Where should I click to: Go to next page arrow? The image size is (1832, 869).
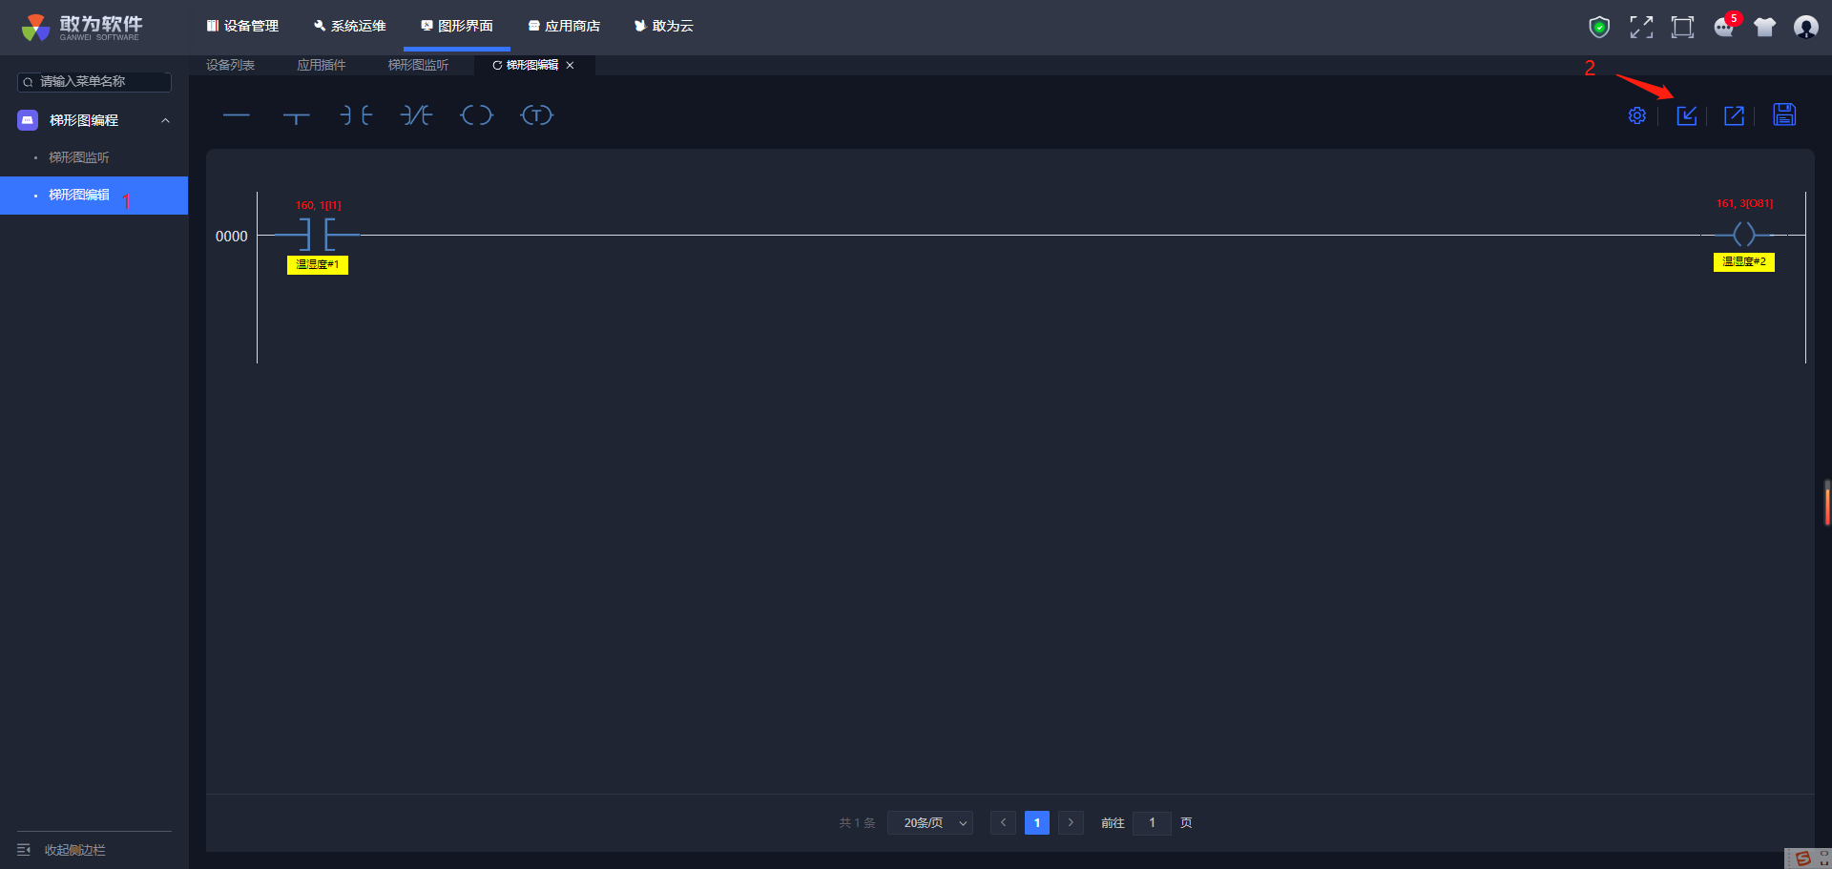pos(1071,822)
